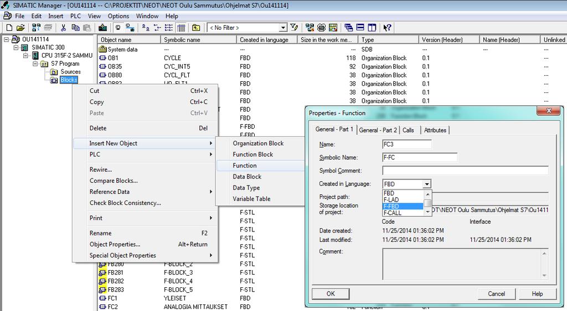
Task: Choose Data Block from submenu
Action: (247, 177)
